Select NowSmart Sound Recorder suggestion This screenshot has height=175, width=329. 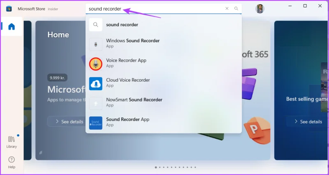[x=164, y=104]
